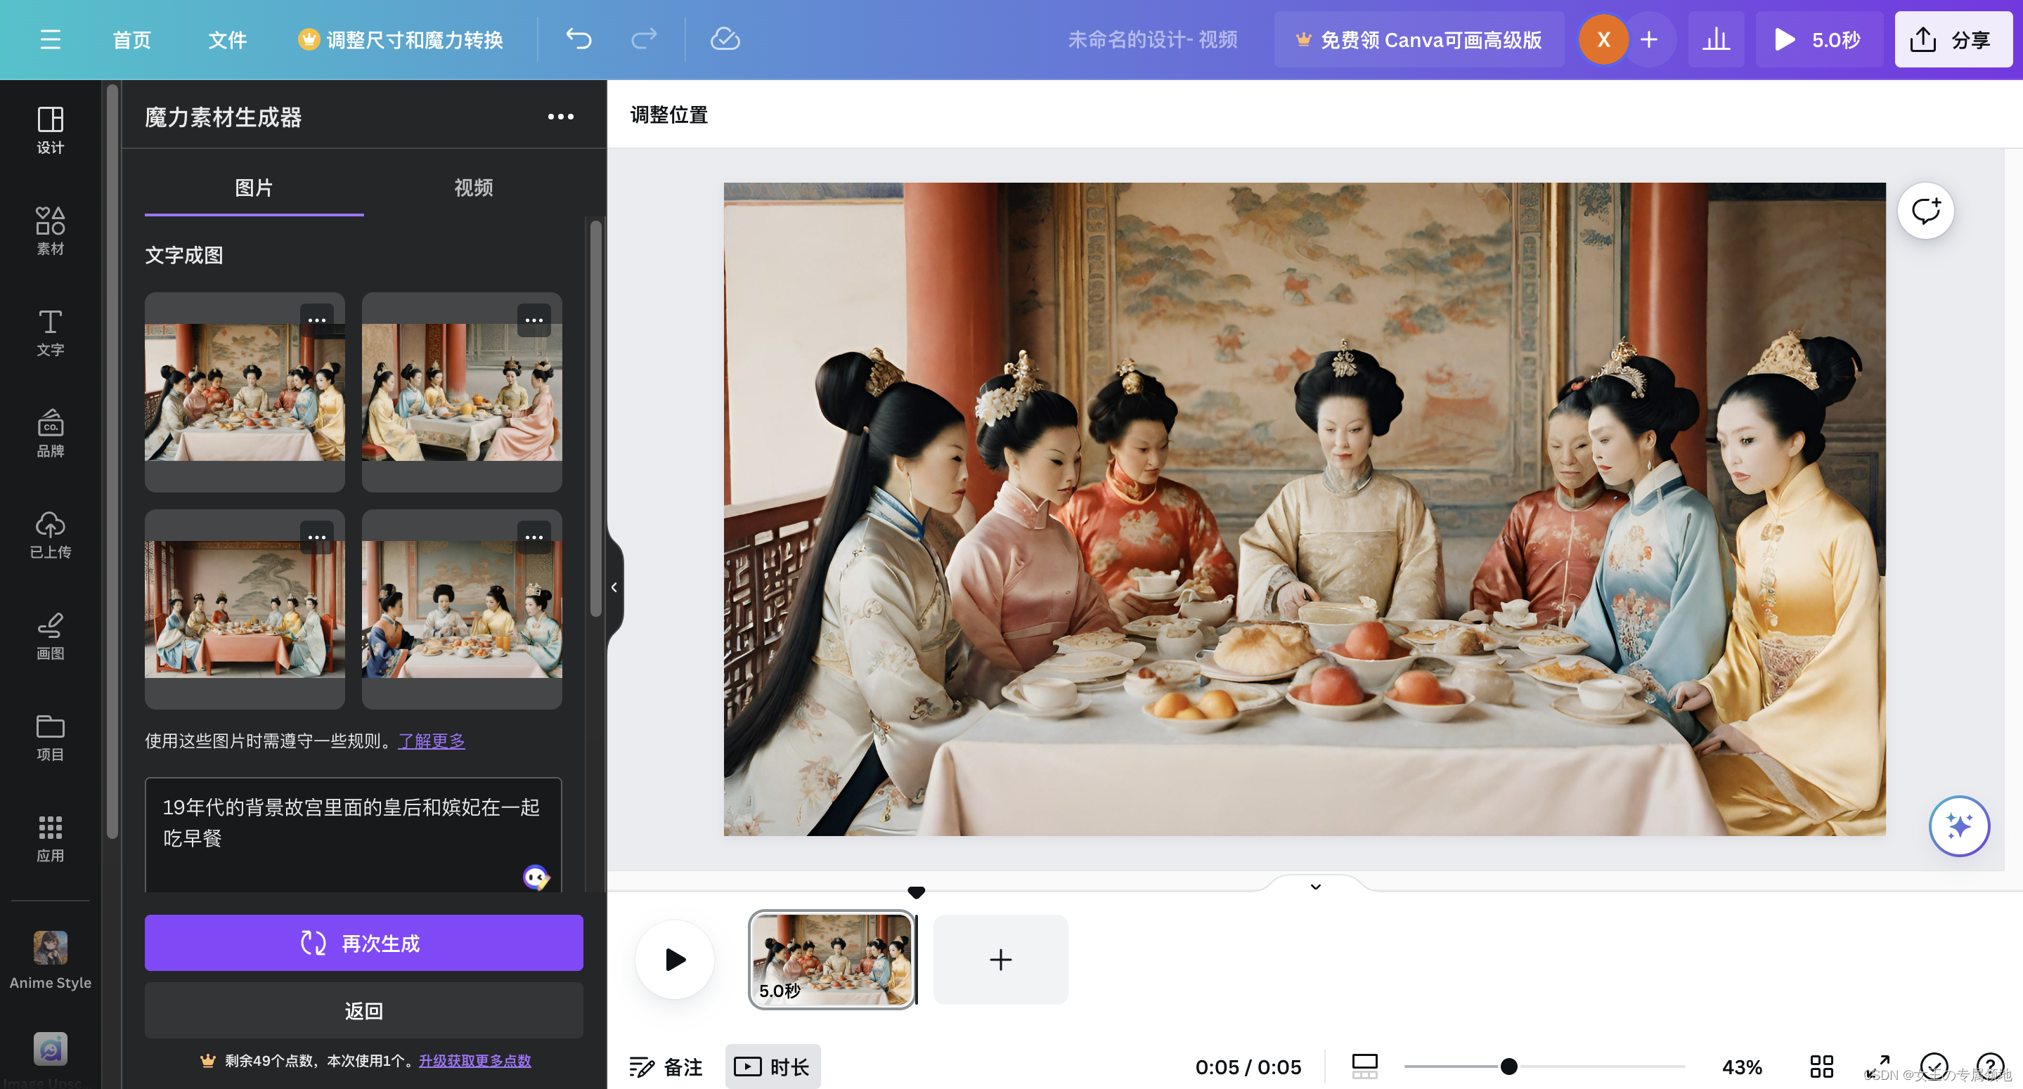Open the analytics bar chart icon
Image resolution: width=2023 pixels, height=1089 pixels.
coord(1716,39)
